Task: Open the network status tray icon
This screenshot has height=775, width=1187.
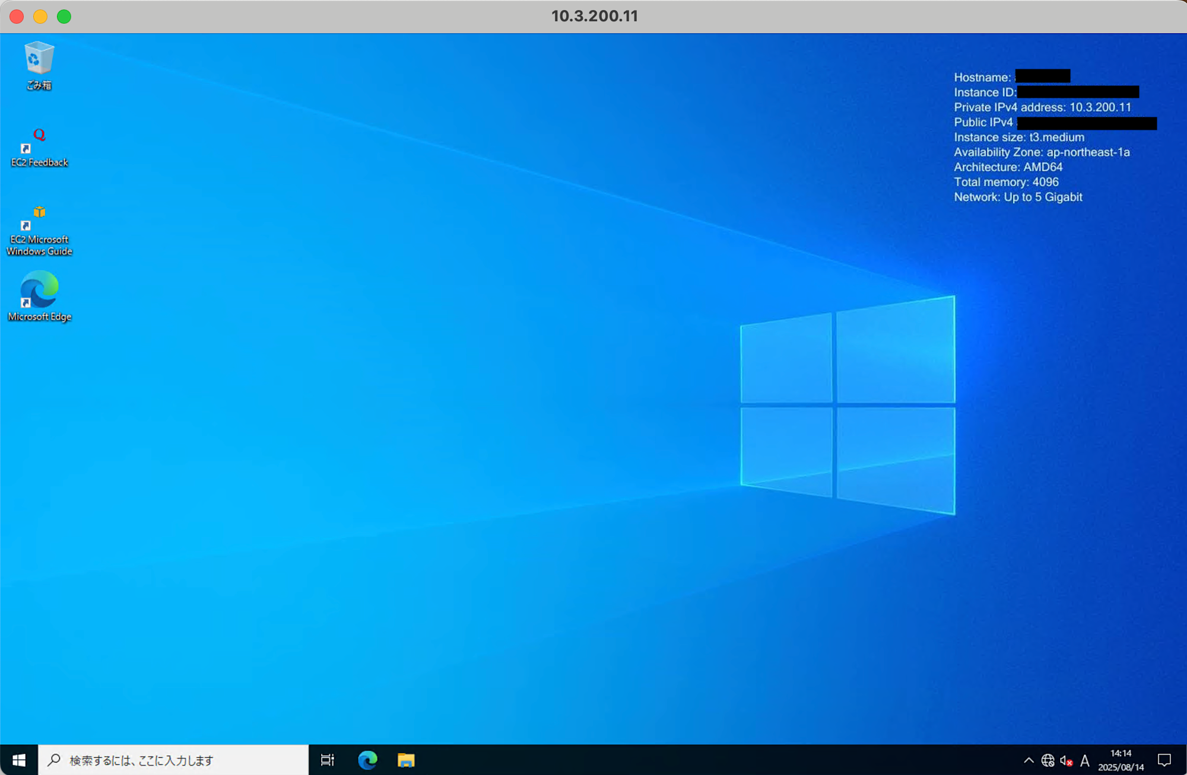Action: click(x=1048, y=760)
